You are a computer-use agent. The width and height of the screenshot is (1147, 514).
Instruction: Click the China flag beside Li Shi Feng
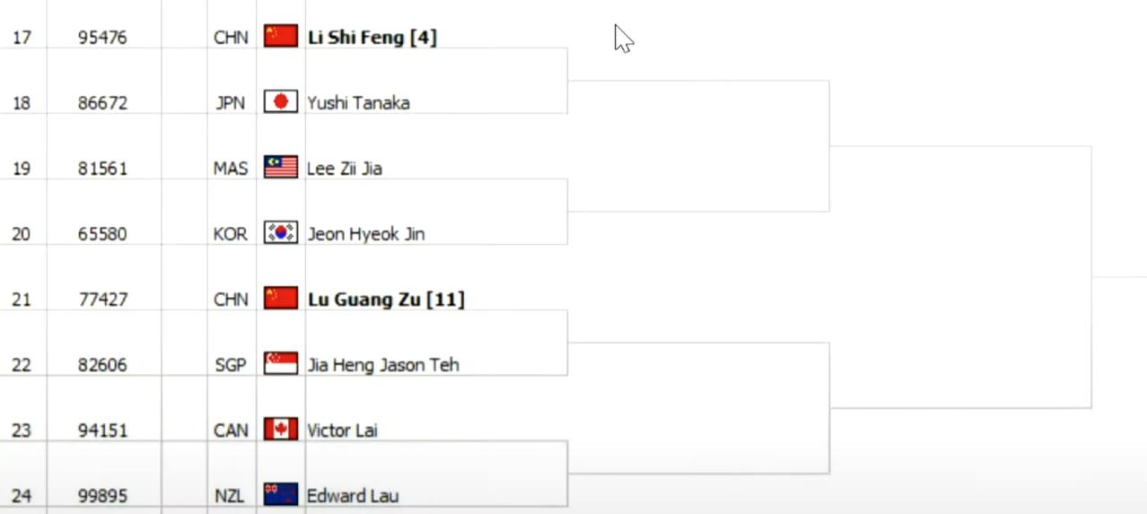tap(281, 36)
